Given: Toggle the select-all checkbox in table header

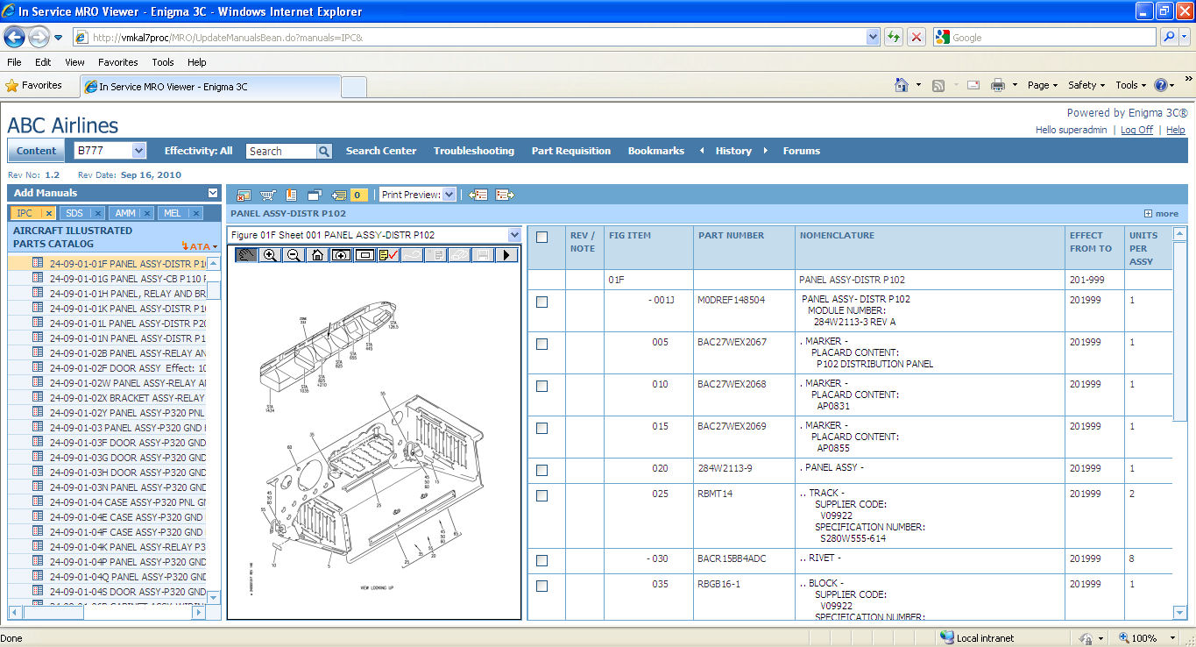Looking at the screenshot, I should point(541,237).
